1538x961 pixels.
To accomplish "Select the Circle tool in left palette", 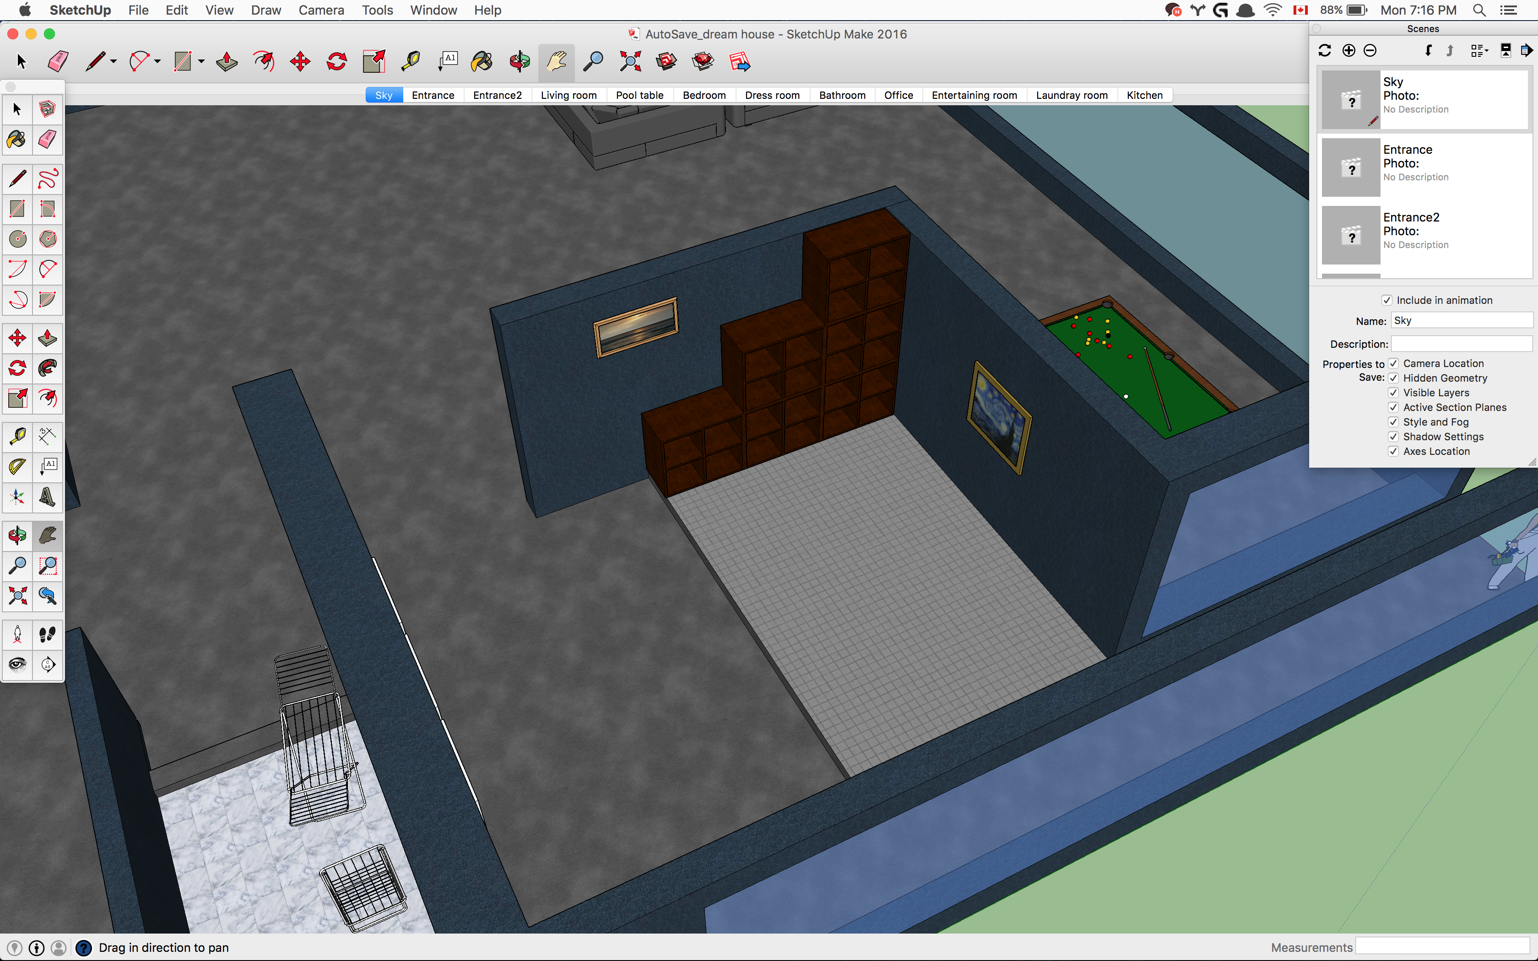I will click(x=18, y=239).
